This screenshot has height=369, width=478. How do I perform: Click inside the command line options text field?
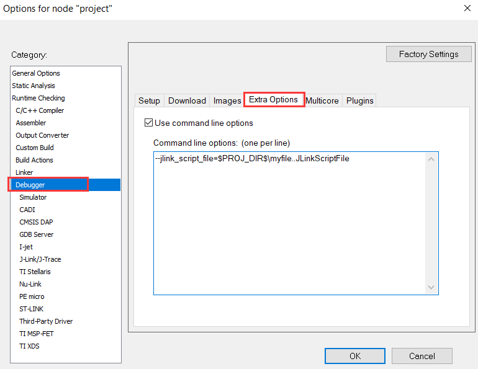pos(290,223)
